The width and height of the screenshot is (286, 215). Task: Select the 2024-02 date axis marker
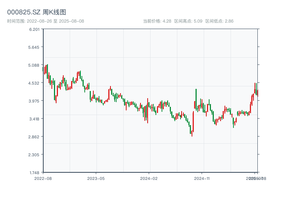(x=149, y=178)
